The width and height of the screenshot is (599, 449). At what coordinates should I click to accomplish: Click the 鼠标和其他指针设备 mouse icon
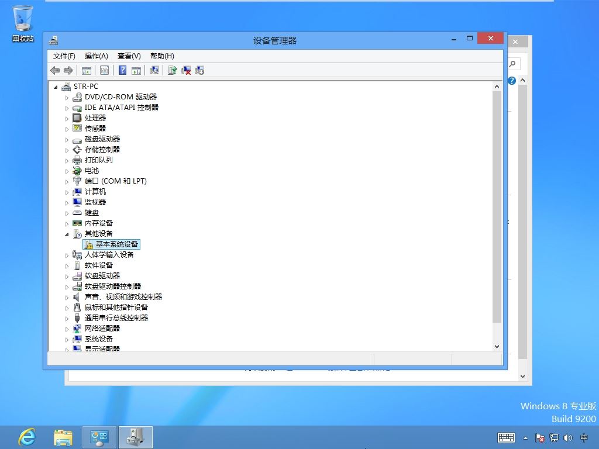[x=77, y=308]
